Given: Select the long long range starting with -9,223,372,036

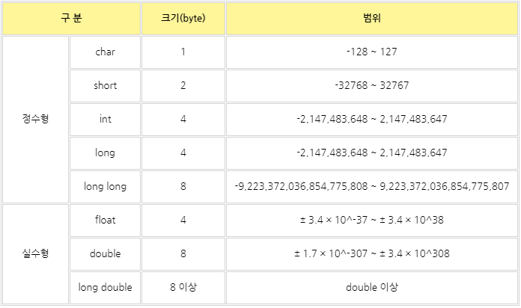Looking at the screenshot, I should tap(371, 186).
